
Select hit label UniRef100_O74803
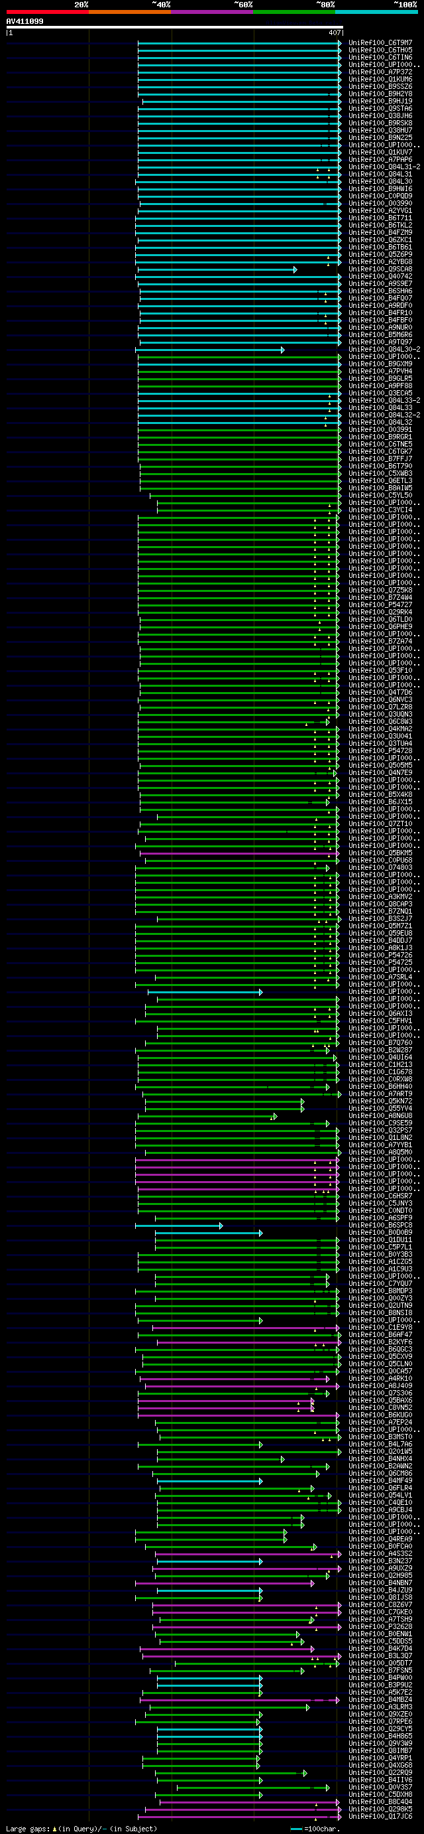(380, 867)
